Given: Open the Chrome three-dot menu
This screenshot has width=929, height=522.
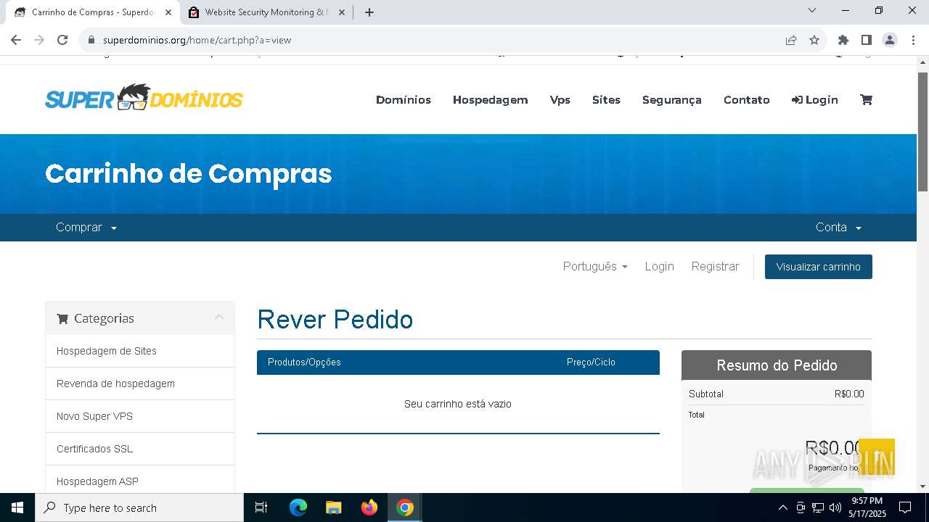Looking at the screenshot, I should coord(913,40).
